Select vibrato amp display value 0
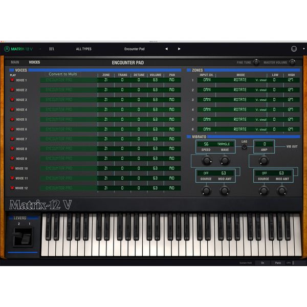Image resolution: width=307 pixels, height=307 pixels. click(x=265, y=144)
